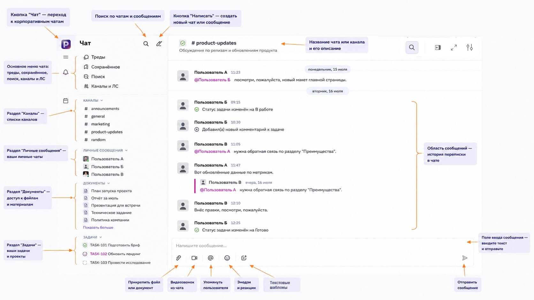
Task: Collapse the Документы section chevron
Action: coord(109,183)
